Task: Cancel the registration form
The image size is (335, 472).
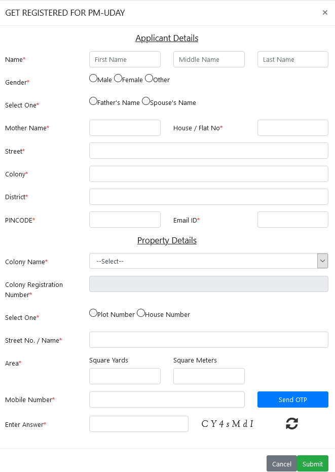Action: click(x=281, y=463)
